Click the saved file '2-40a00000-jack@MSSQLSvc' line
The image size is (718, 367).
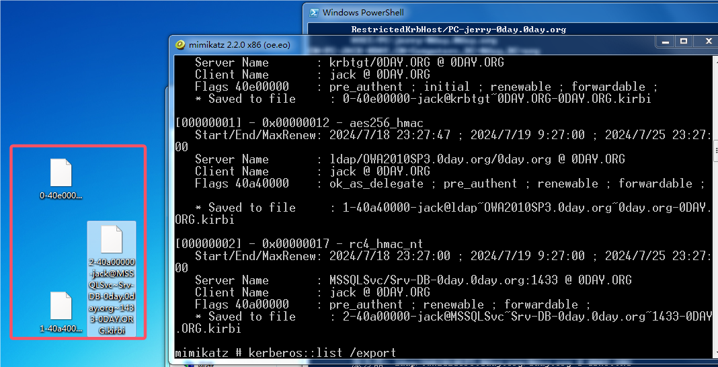[443, 323]
